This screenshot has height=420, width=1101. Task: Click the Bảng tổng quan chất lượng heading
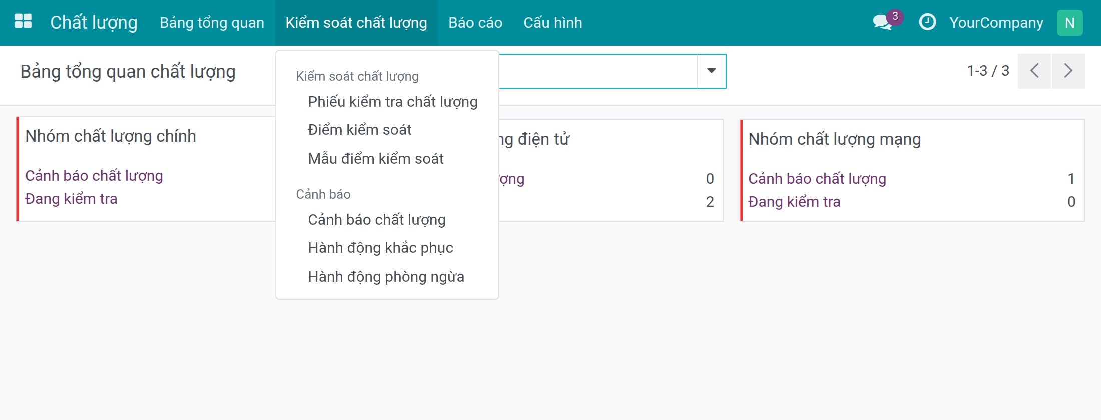[128, 72]
